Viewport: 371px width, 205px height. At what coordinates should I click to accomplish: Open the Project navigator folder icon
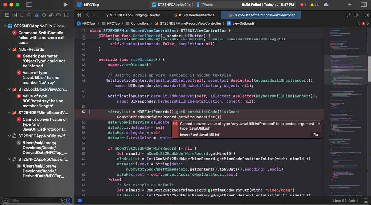pos(7,15)
